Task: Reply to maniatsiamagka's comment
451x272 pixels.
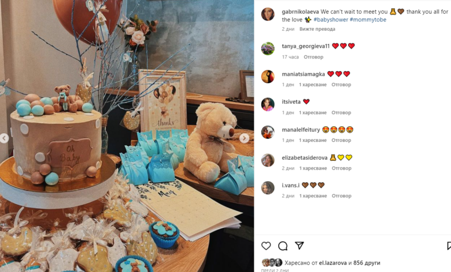Action: point(341,84)
